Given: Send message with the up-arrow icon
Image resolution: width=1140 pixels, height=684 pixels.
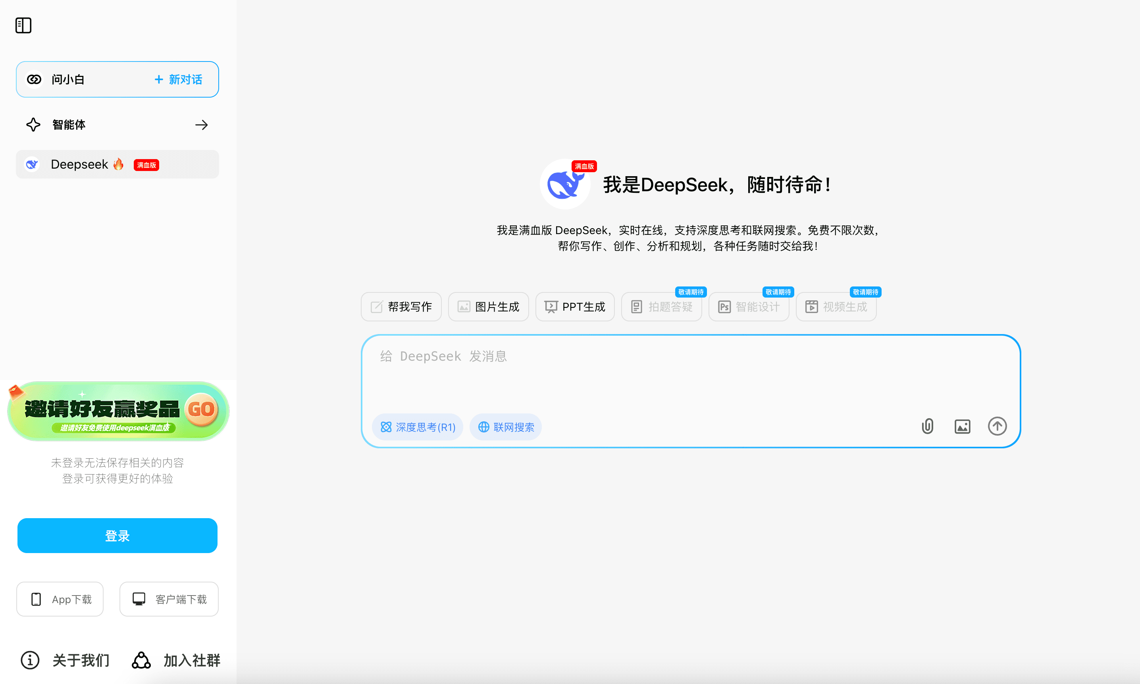Looking at the screenshot, I should click(997, 426).
